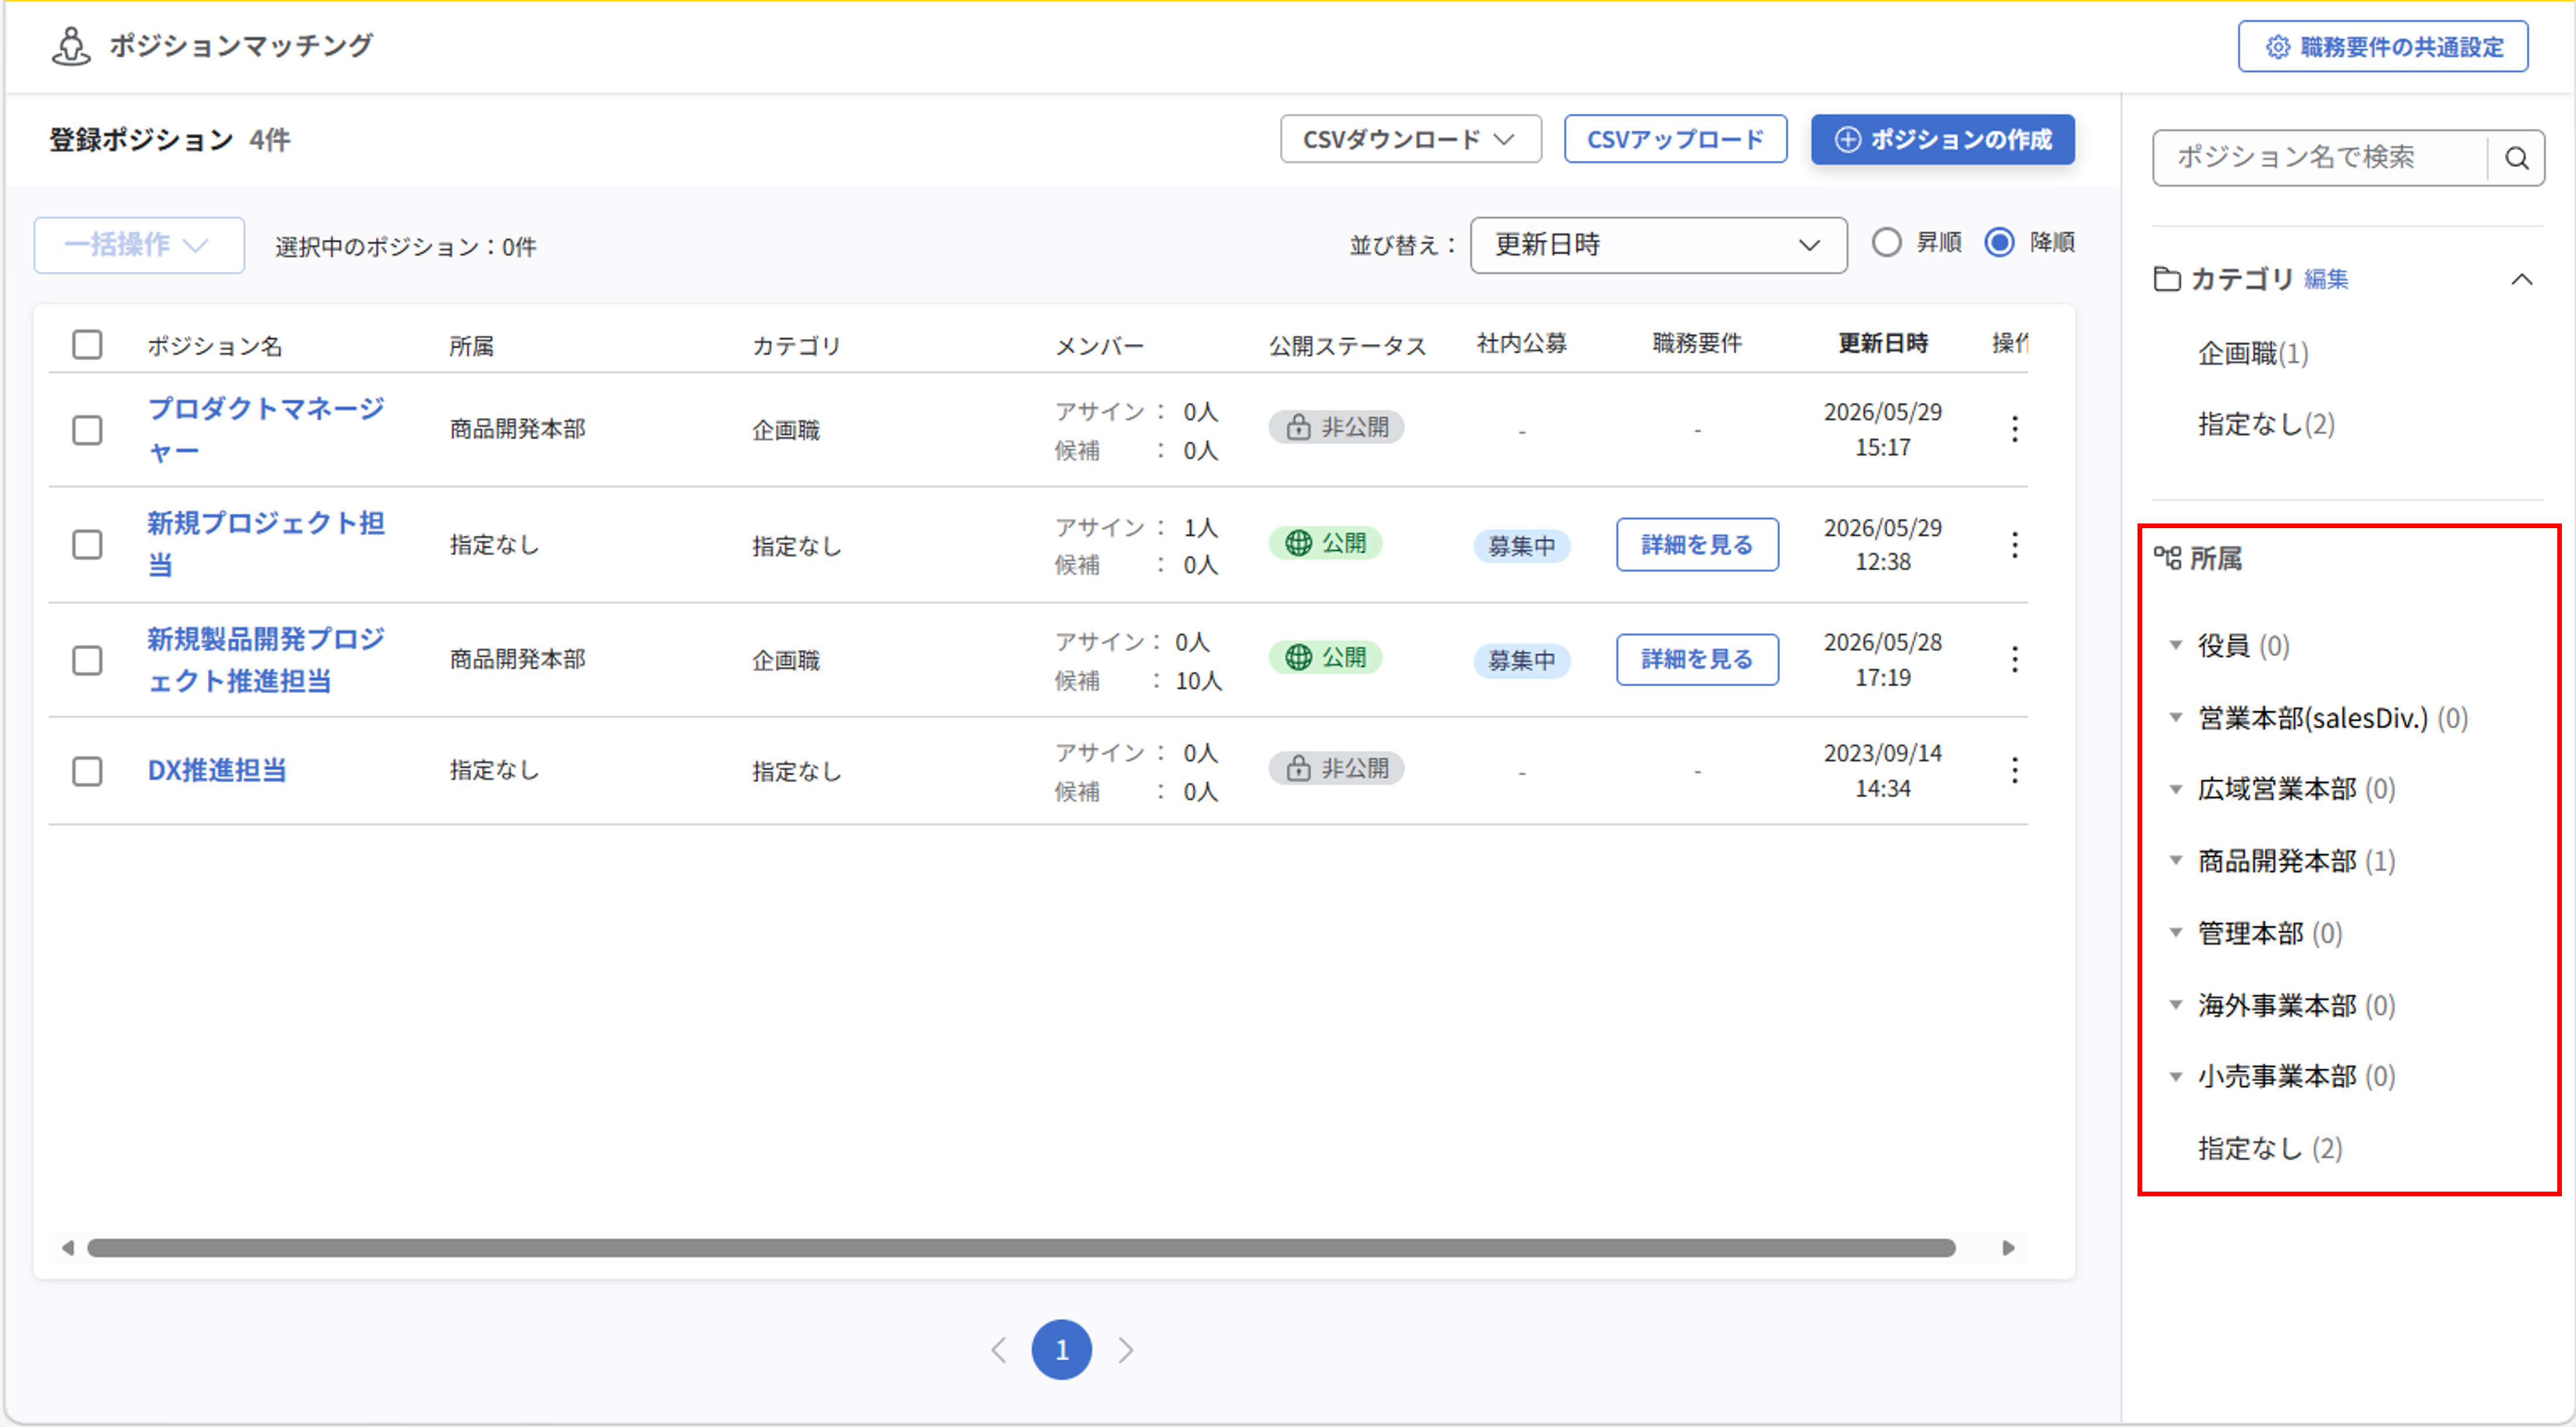The image size is (2576, 1427).
Task: Click 選択中のポジション:0件 text
Action: pos(406,247)
